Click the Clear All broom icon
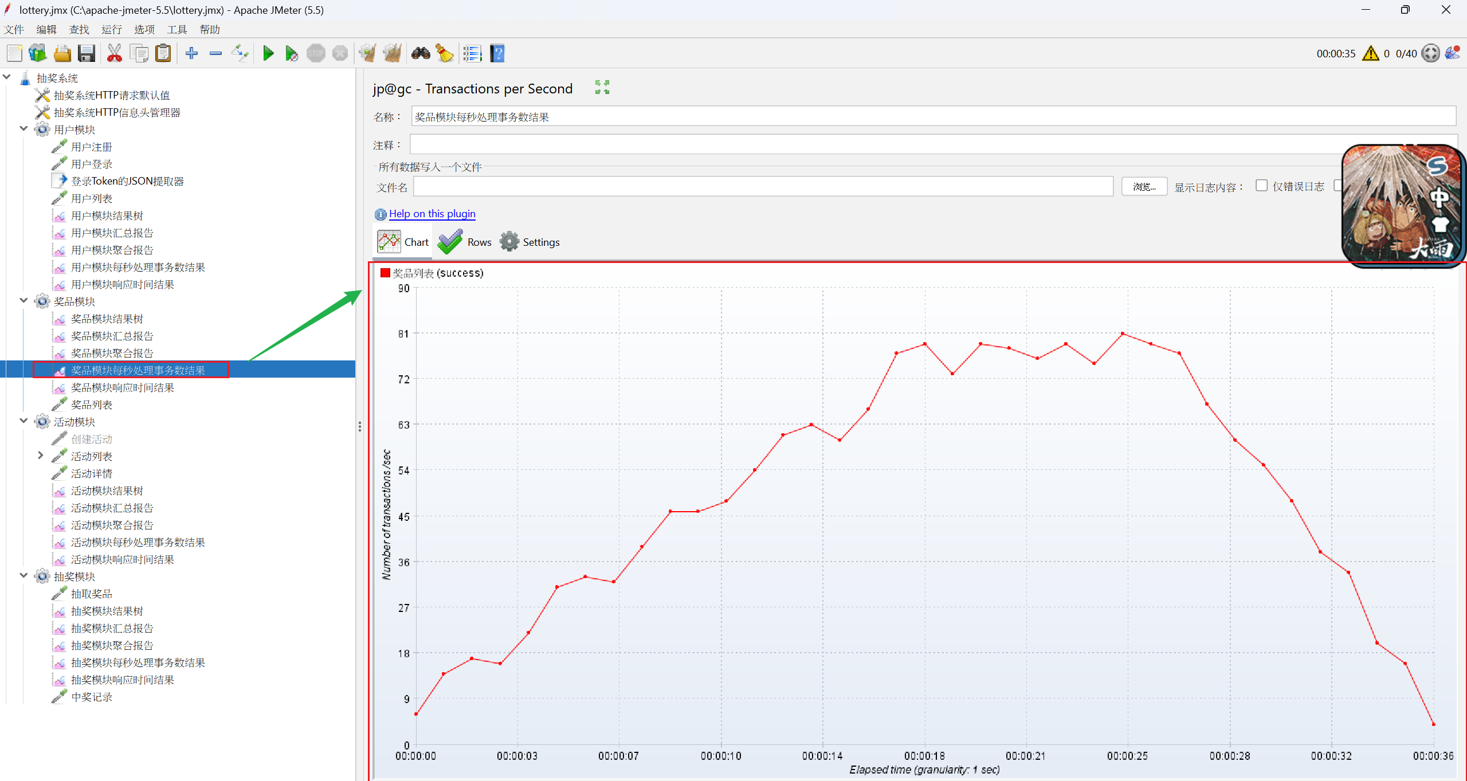Screen dimensions: 1467x781 click(393, 54)
